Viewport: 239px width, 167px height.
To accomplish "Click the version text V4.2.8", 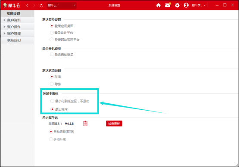I will tap(69, 124).
